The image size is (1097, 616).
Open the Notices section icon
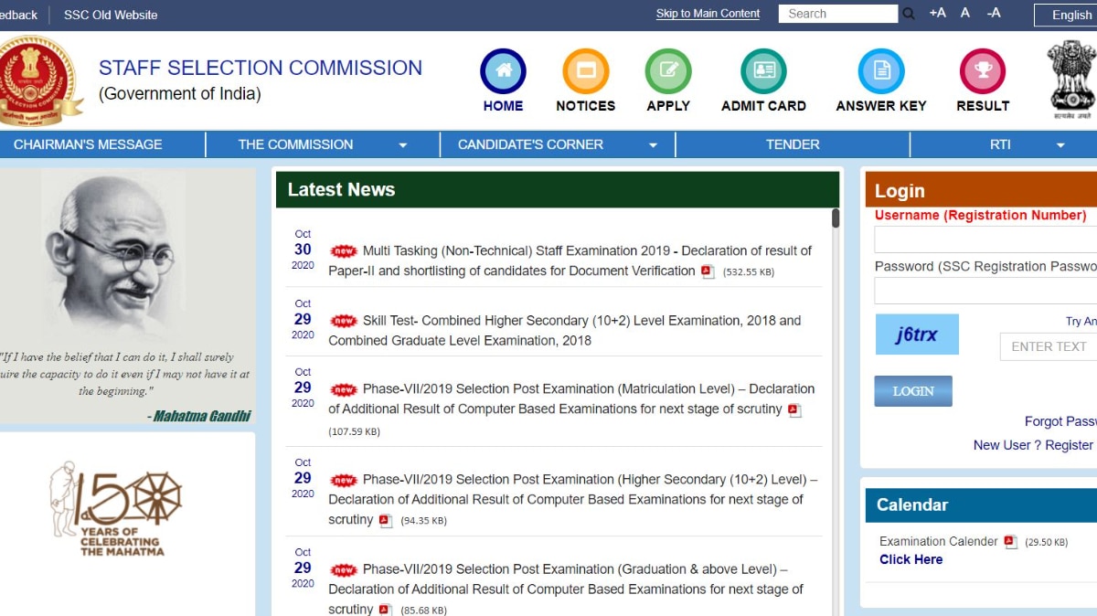tap(585, 69)
